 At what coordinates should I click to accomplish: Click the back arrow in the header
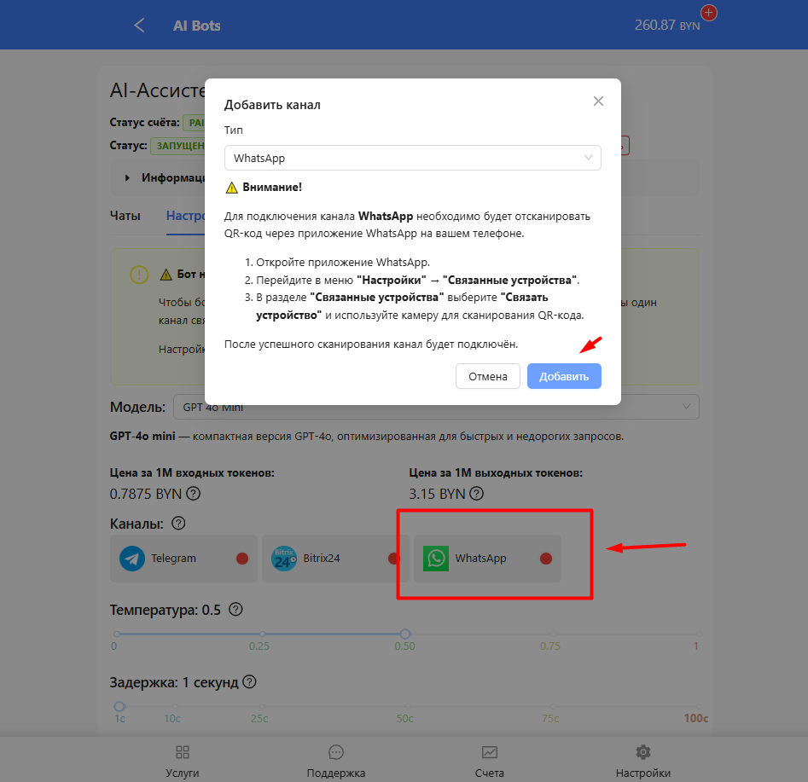tap(139, 26)
